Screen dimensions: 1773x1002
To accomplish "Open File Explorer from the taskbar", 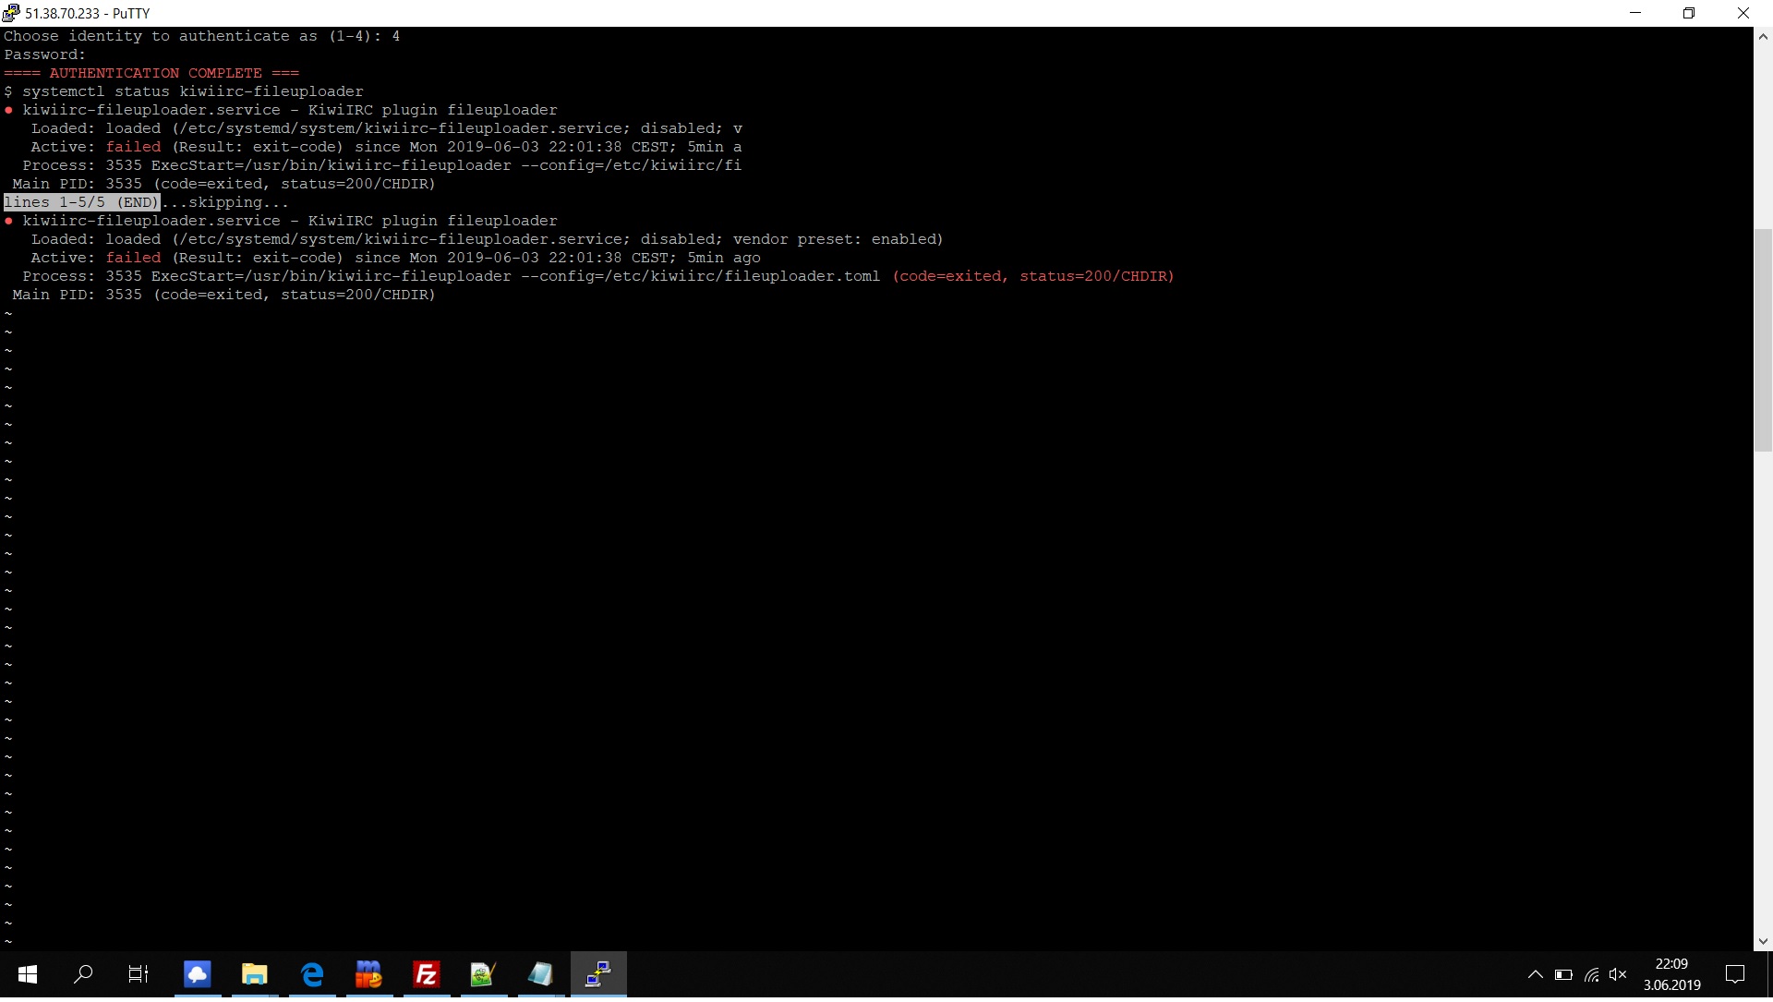I will pos(255,973).
